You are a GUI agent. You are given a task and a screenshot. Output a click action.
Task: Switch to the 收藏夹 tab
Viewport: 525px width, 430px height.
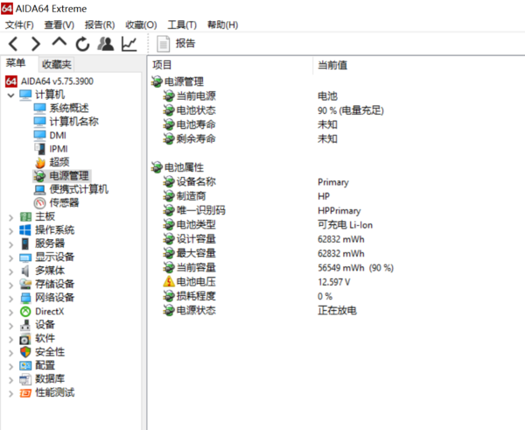tap(56, 64)
